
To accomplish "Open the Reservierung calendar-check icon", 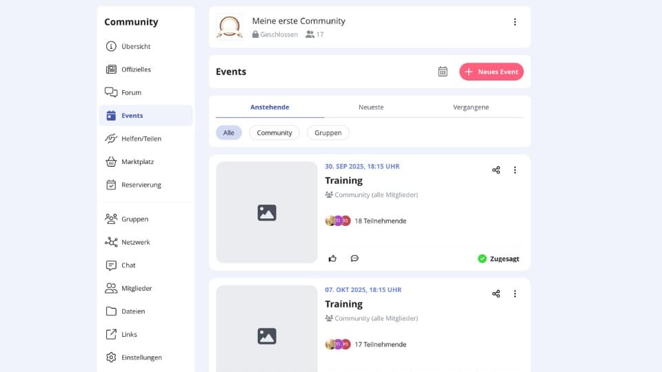I will click(111, 185).
